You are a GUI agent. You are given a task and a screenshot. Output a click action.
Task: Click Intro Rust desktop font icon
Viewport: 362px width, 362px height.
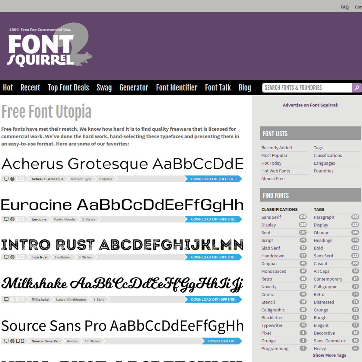[x=6, y=257]
